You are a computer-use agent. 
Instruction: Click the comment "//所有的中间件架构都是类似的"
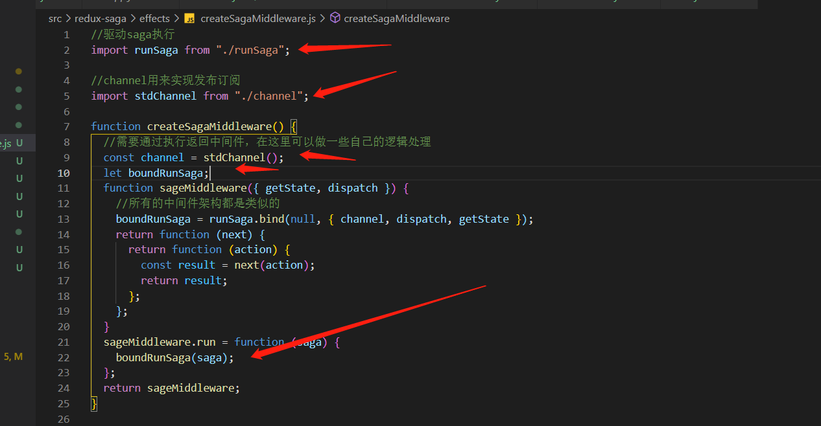tap(198, 203)
